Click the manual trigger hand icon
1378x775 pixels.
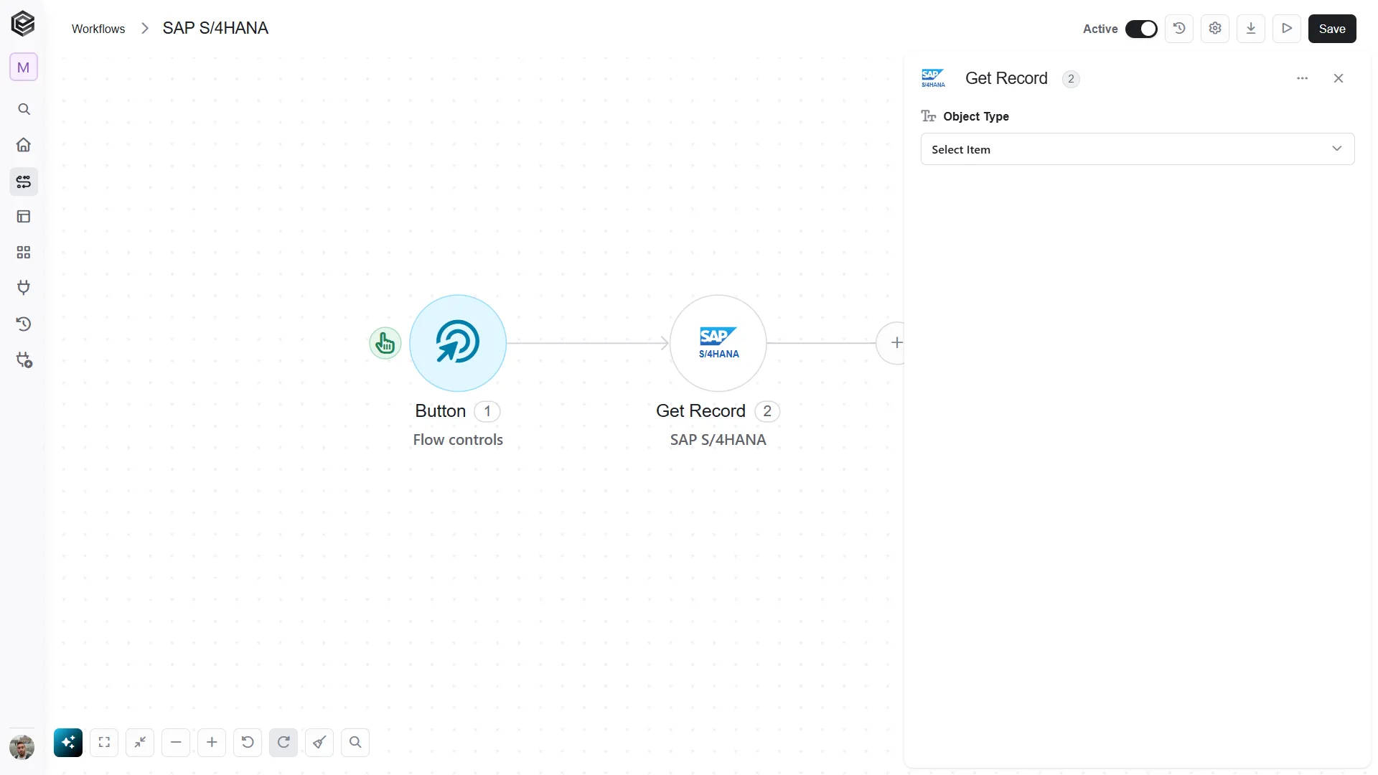[385, 343]
